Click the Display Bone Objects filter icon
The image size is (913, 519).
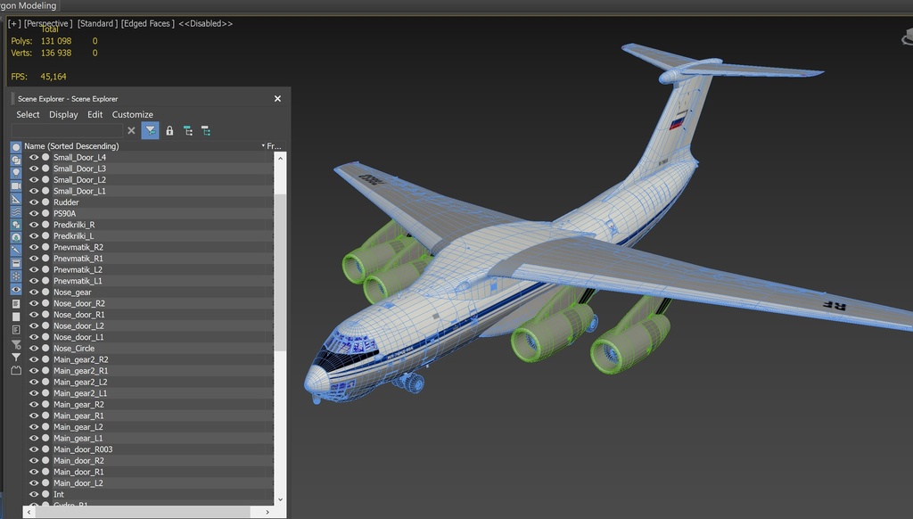16,251
